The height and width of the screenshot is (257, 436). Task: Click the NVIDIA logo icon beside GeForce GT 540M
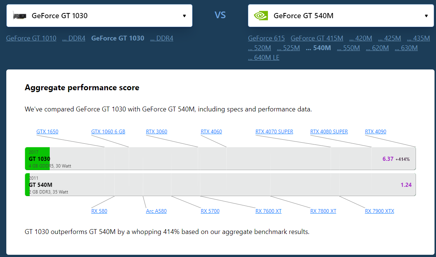pyautogui.click(x=261, y=16)
